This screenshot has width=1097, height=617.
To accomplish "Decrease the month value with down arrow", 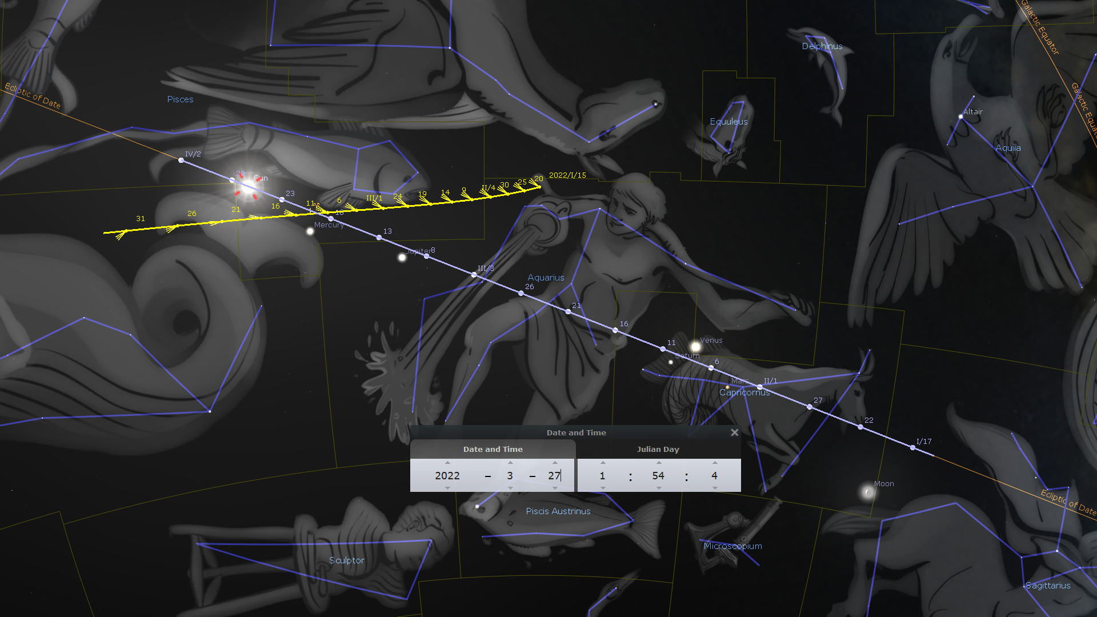I will pos(510,488).
